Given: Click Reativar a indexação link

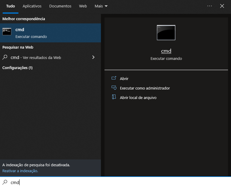Looking at the screenshot, I should (20, 171).
